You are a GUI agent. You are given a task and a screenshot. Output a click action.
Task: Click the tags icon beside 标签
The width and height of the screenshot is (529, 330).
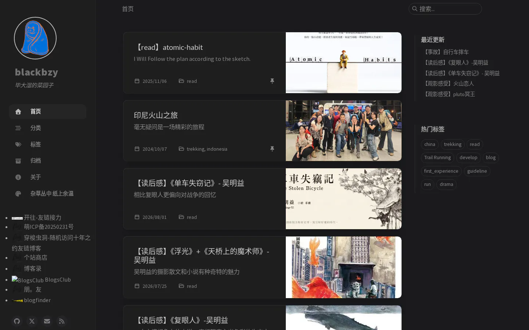18,144
